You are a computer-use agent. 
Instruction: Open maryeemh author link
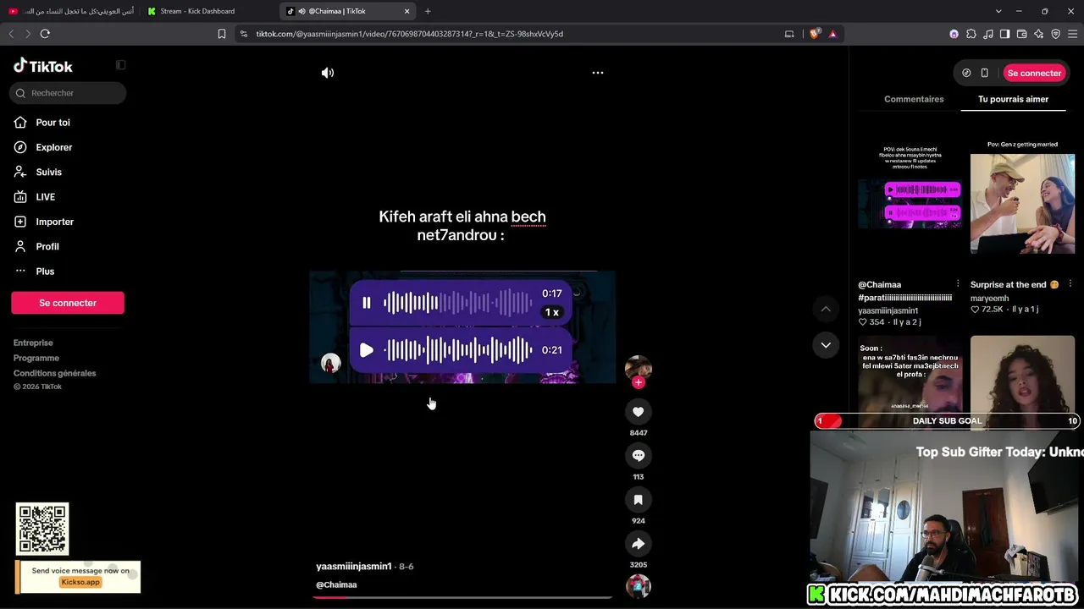tap(990, 299)
